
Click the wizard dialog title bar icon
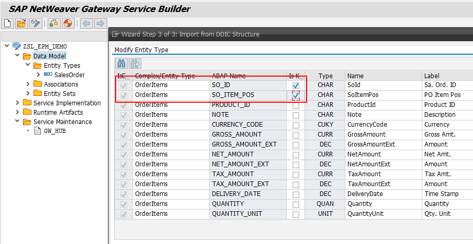pyautogui.click(x=116, y=34)
